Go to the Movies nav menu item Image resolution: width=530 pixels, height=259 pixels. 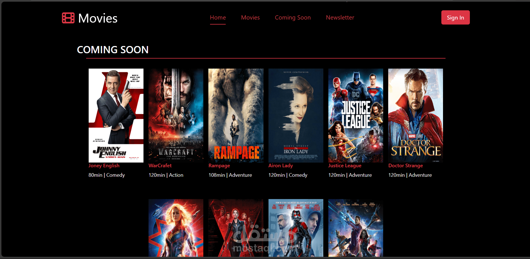(250, 18)
